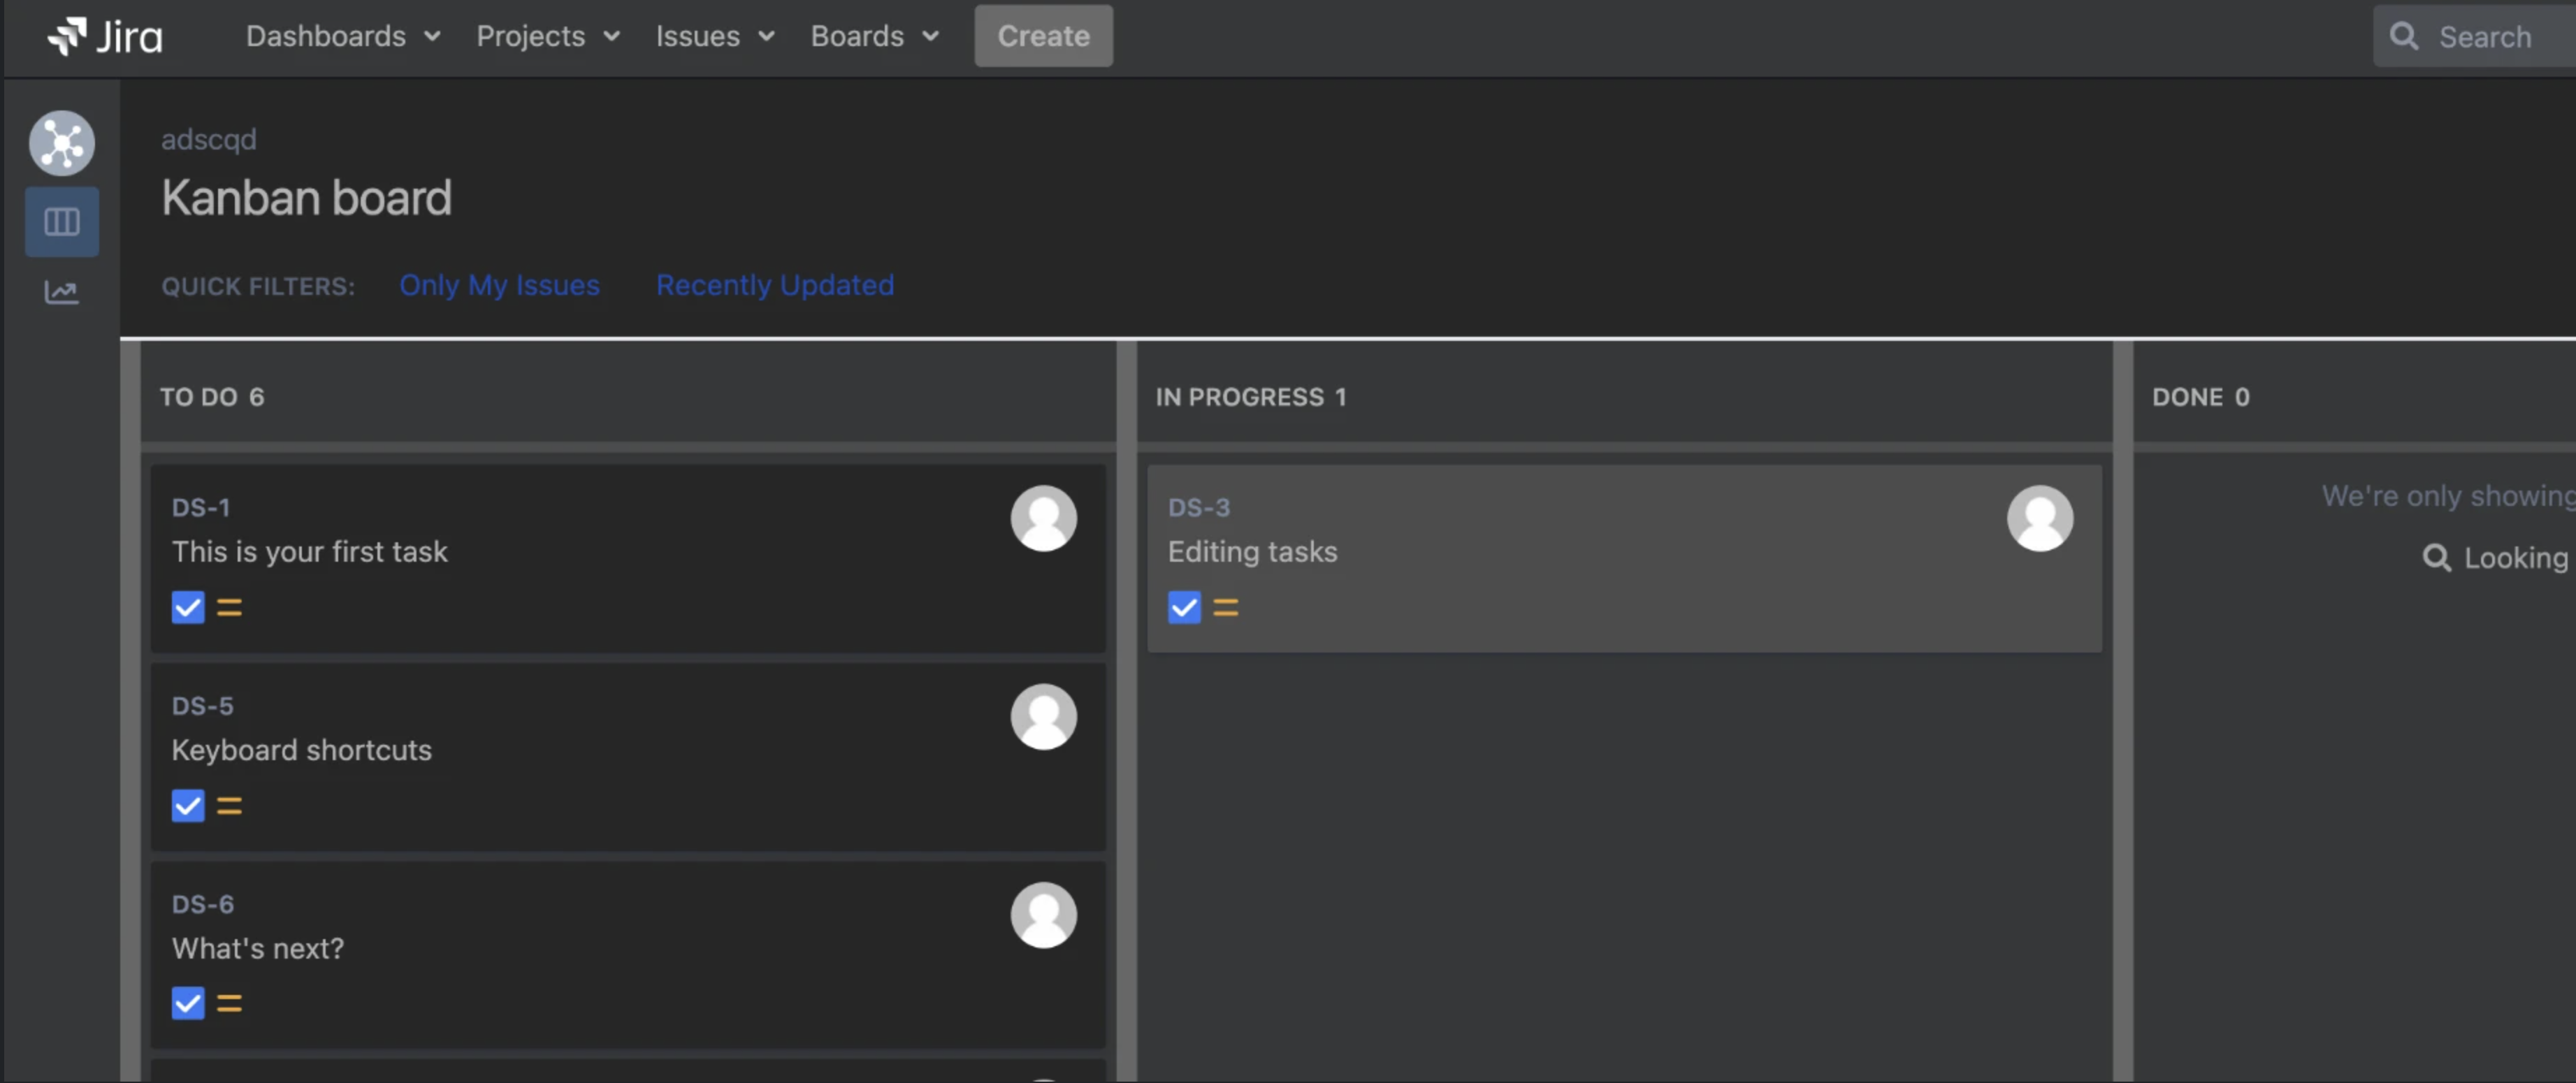Click the priority icon on DS-5 card
The image size is (2576, 1083).
click(229, 806)
